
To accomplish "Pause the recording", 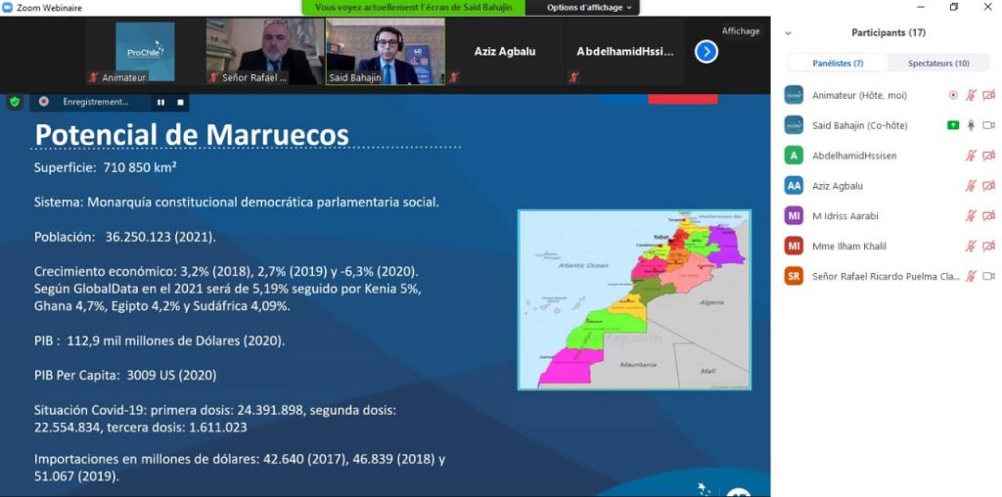I will [x=160, y=102].
